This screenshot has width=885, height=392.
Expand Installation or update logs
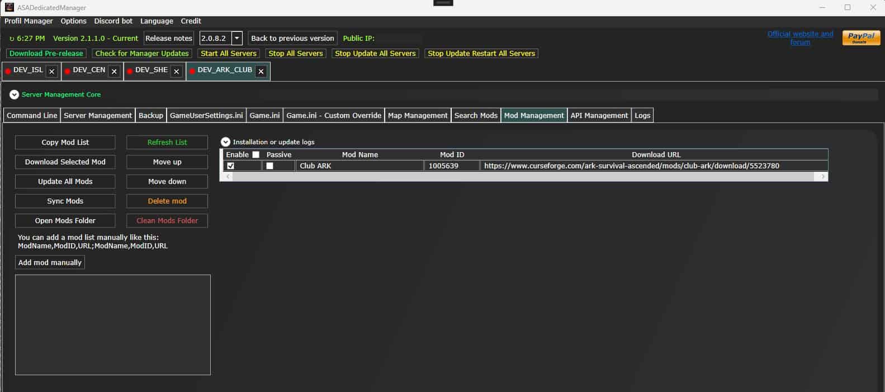225,142
